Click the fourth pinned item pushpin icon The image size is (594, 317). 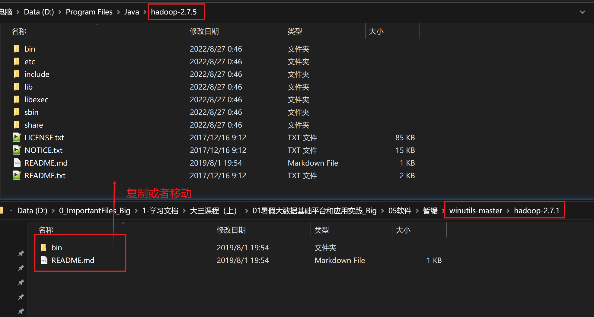(x=21, y=297)
